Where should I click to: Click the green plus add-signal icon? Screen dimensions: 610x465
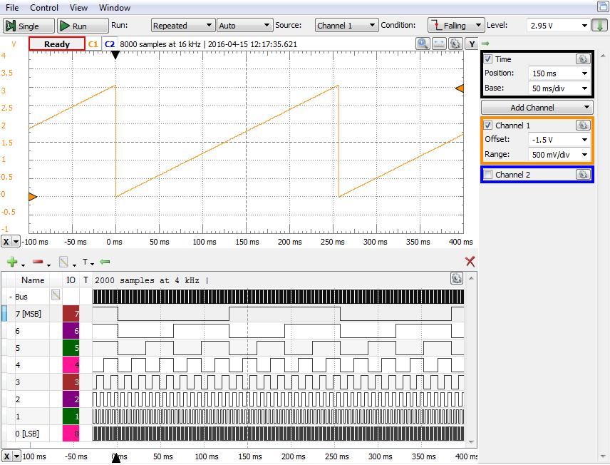click(12, 262)
